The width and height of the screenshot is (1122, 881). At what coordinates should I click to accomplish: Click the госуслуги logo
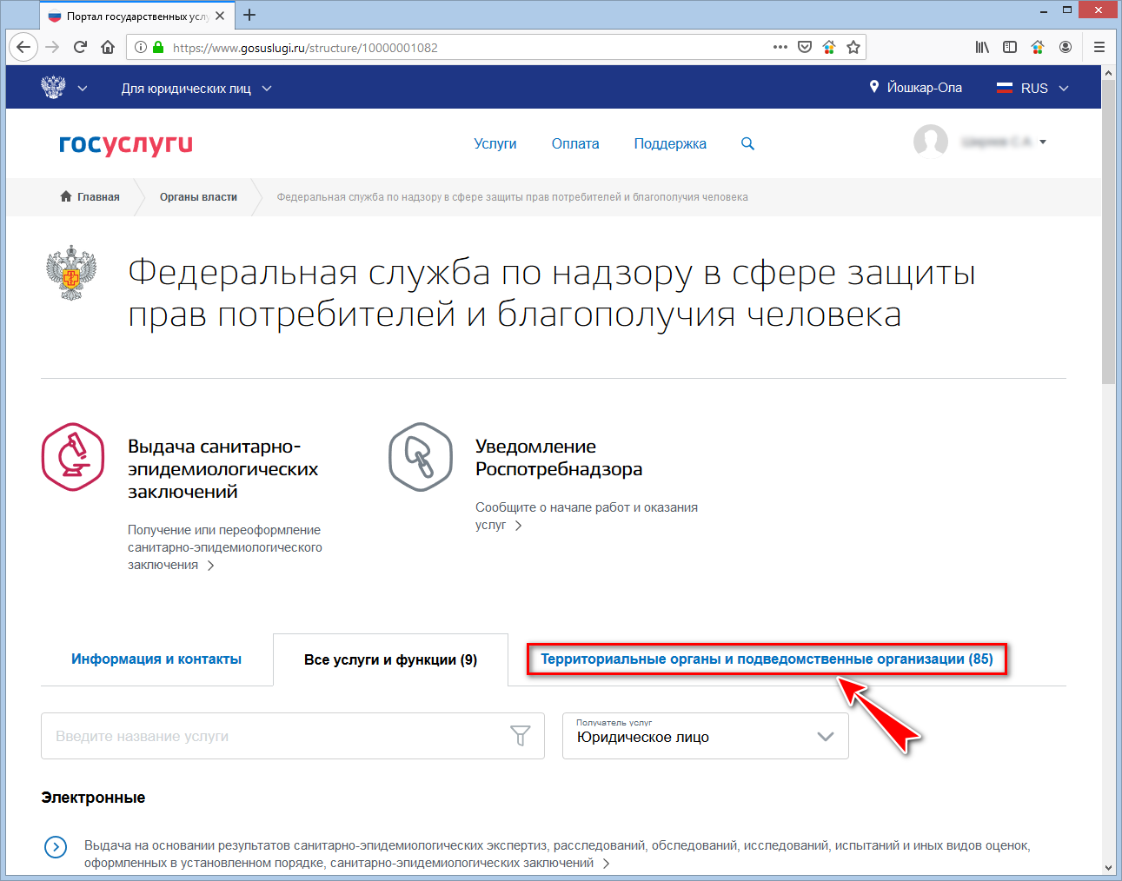[126, 144]
